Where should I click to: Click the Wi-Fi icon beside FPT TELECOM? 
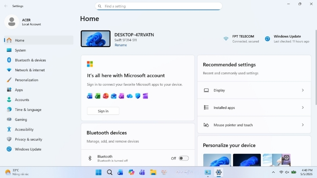click(x=226, y=38)
